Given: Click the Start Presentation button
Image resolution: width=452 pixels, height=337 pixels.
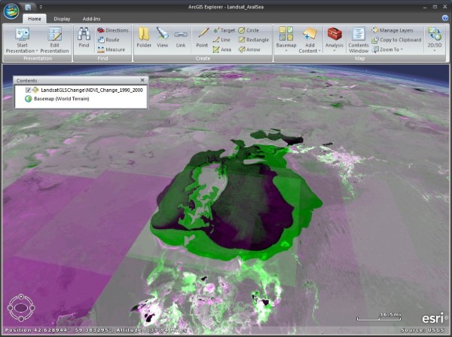Looking at the screenshot, I should coord(22,40).
